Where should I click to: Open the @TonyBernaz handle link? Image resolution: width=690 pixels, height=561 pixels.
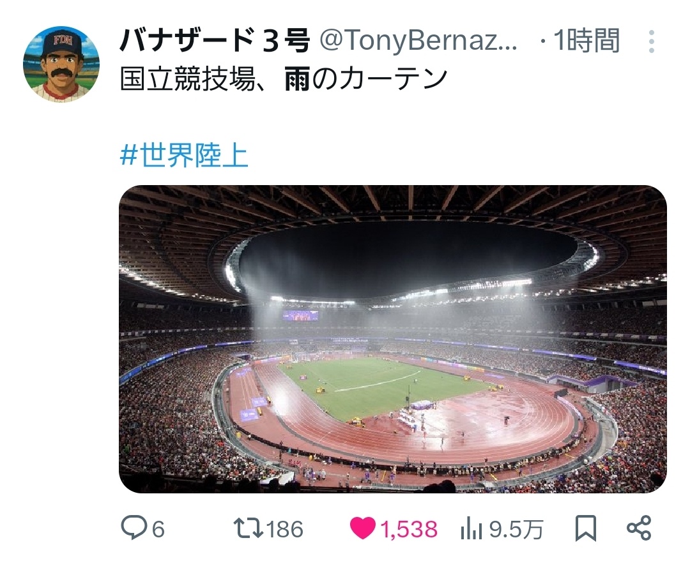point(418,42)
